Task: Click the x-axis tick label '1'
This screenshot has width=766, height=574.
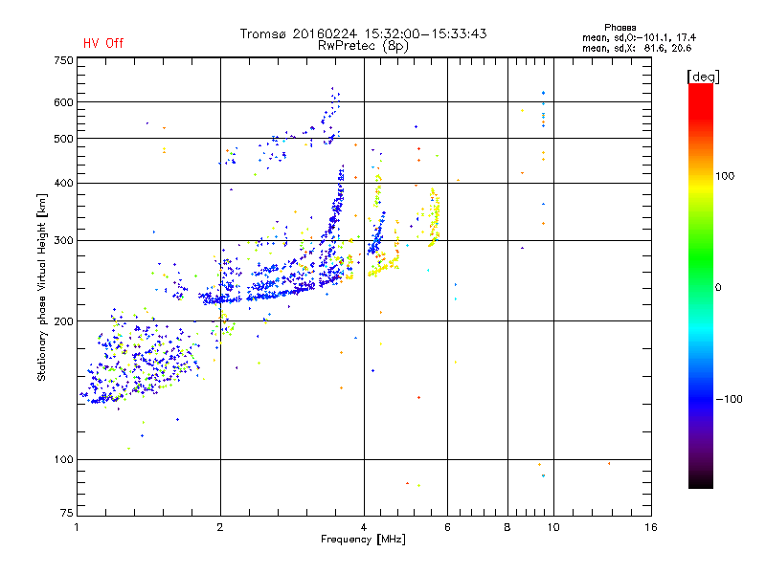Action: coord(77,527)
